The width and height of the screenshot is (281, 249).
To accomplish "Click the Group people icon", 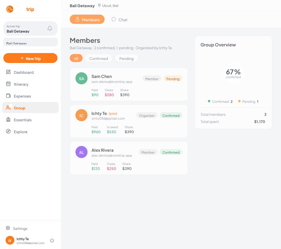I will (x=8, y=108).
